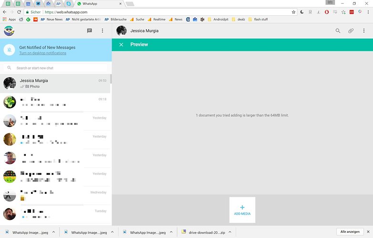
Task: Open Chrome menu three dots
Action: [x=368, y=12]
